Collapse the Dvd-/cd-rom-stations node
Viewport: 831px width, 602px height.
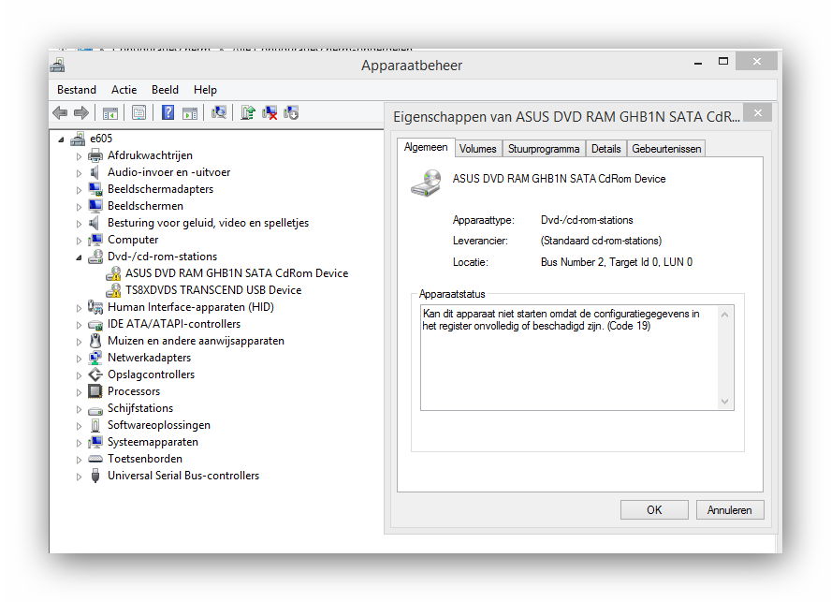click(79, 257)
